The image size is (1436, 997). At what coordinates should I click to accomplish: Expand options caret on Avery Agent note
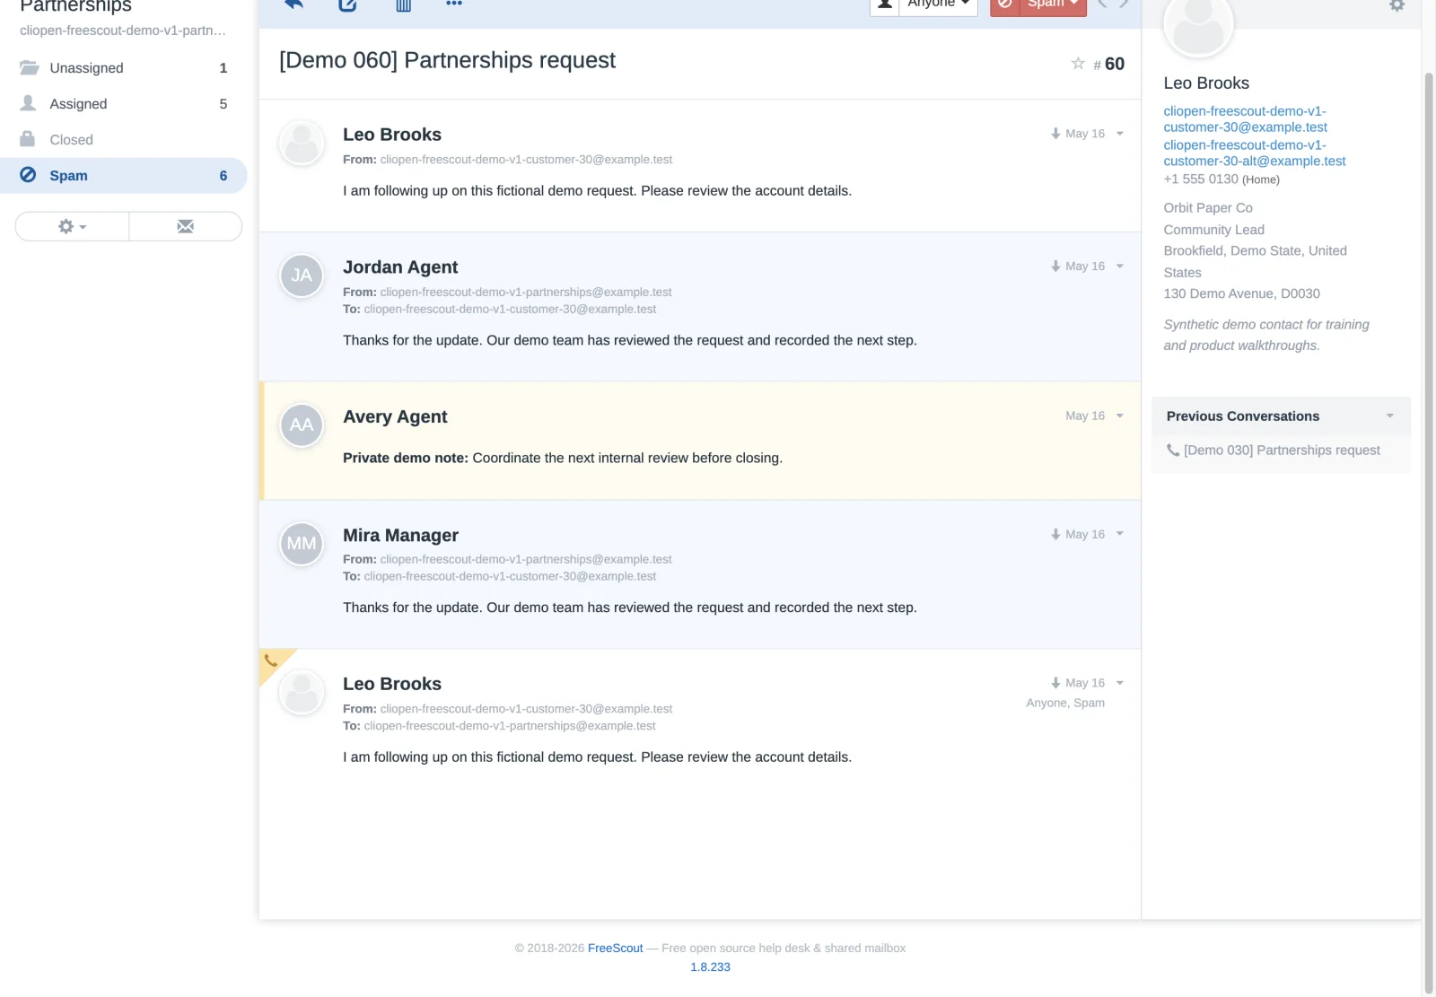coord(1119,415)
